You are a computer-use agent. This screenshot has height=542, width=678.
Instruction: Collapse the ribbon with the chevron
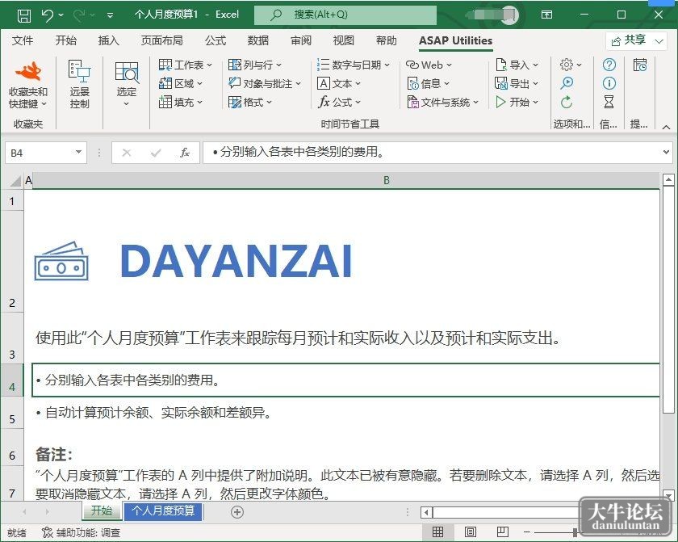pos(666,127)
